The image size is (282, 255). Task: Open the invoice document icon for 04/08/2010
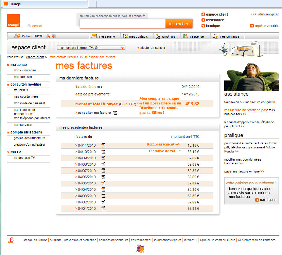coord(103,164)
